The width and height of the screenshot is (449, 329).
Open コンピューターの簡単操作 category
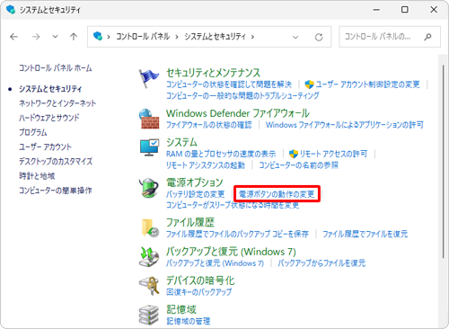point(56,191)
